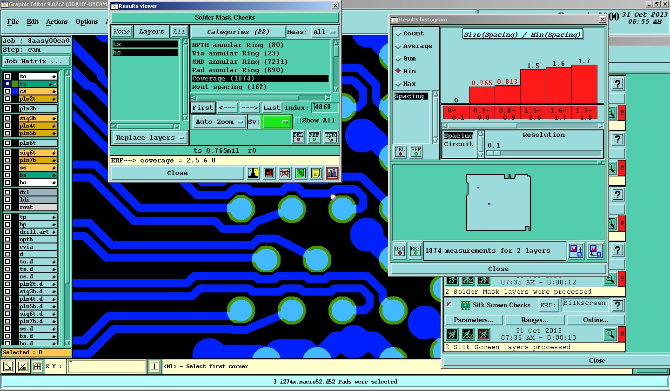Screen dimensions: 670x391
Task: Open the Categories (22) header
Action: 238,32
